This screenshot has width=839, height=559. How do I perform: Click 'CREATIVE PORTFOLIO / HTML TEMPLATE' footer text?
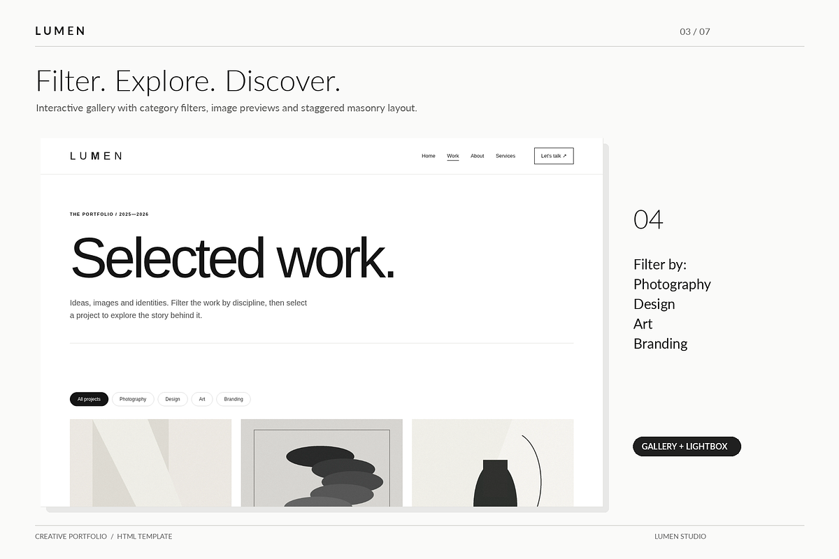(x=103, y=537)
